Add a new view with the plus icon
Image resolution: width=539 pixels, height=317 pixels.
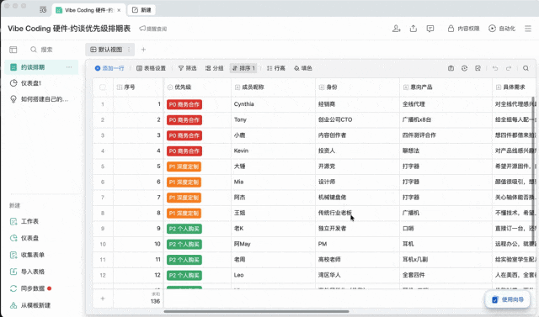[143, 50]
